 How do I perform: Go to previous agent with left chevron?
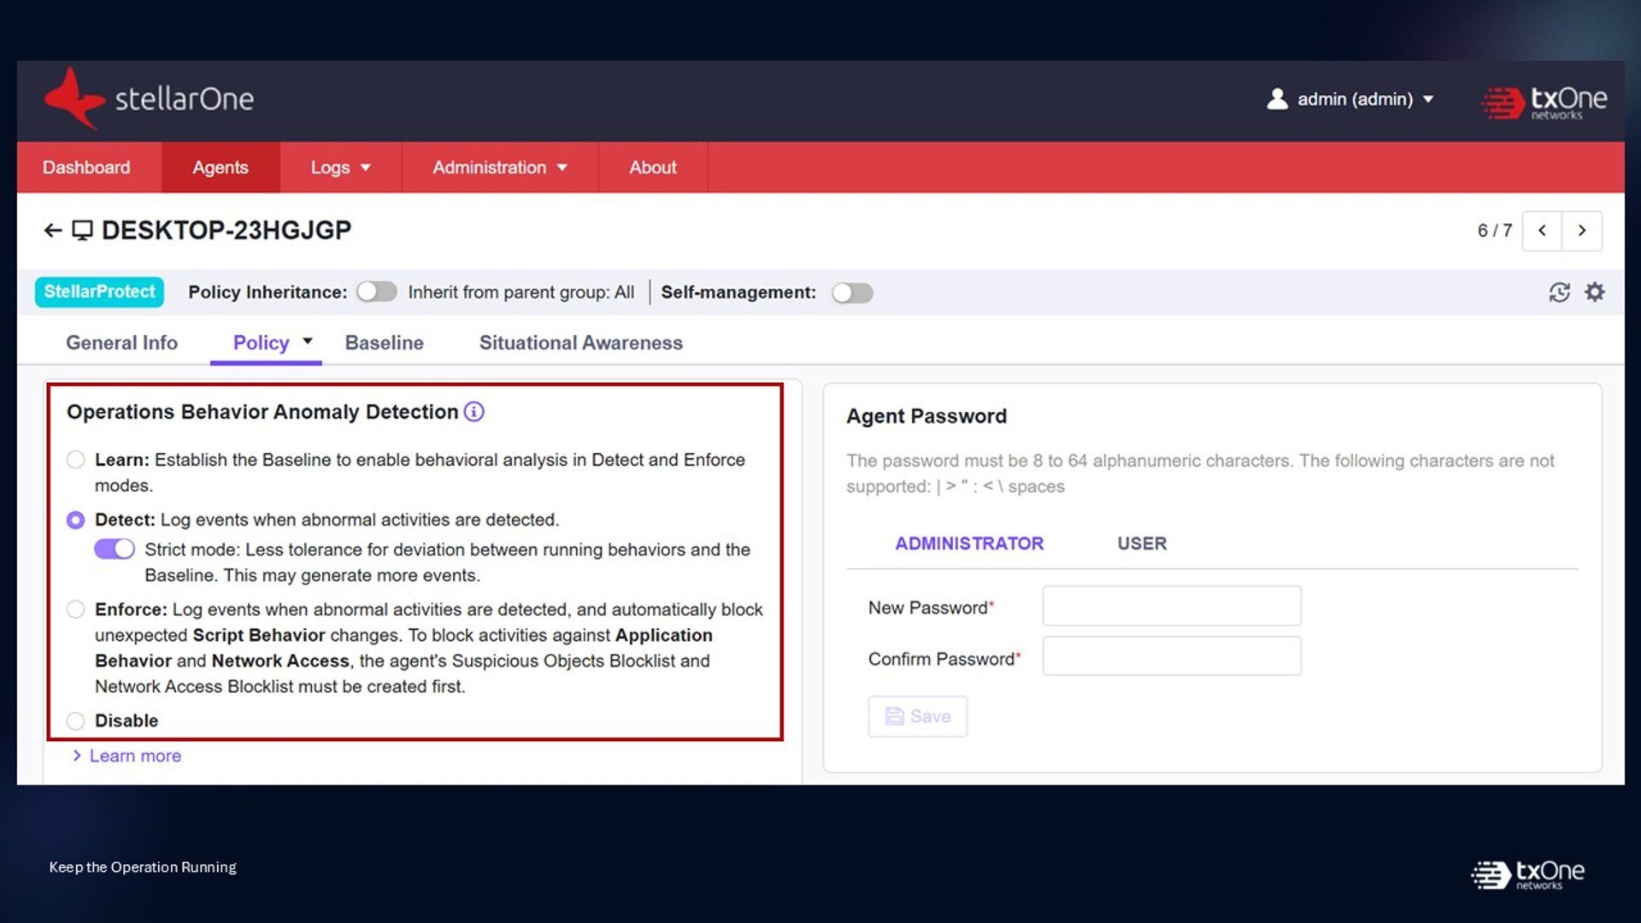[1542, 231]
